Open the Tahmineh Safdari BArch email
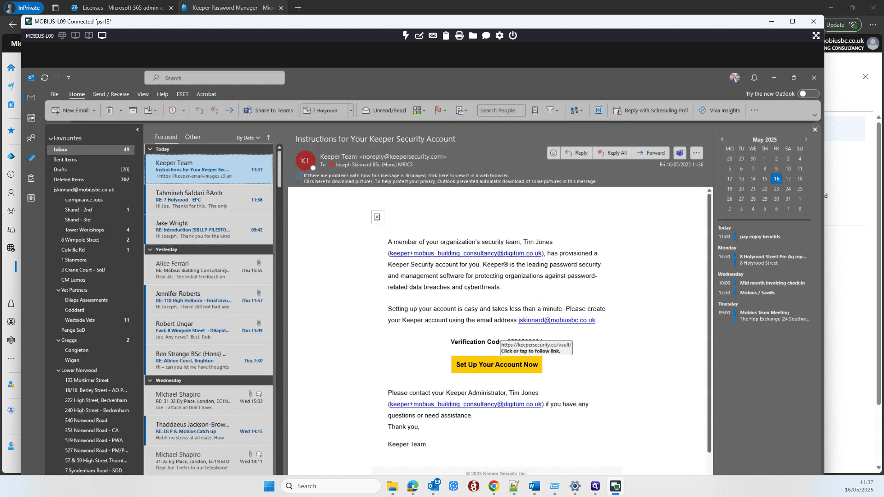884x497 pixels. [209, 199]
